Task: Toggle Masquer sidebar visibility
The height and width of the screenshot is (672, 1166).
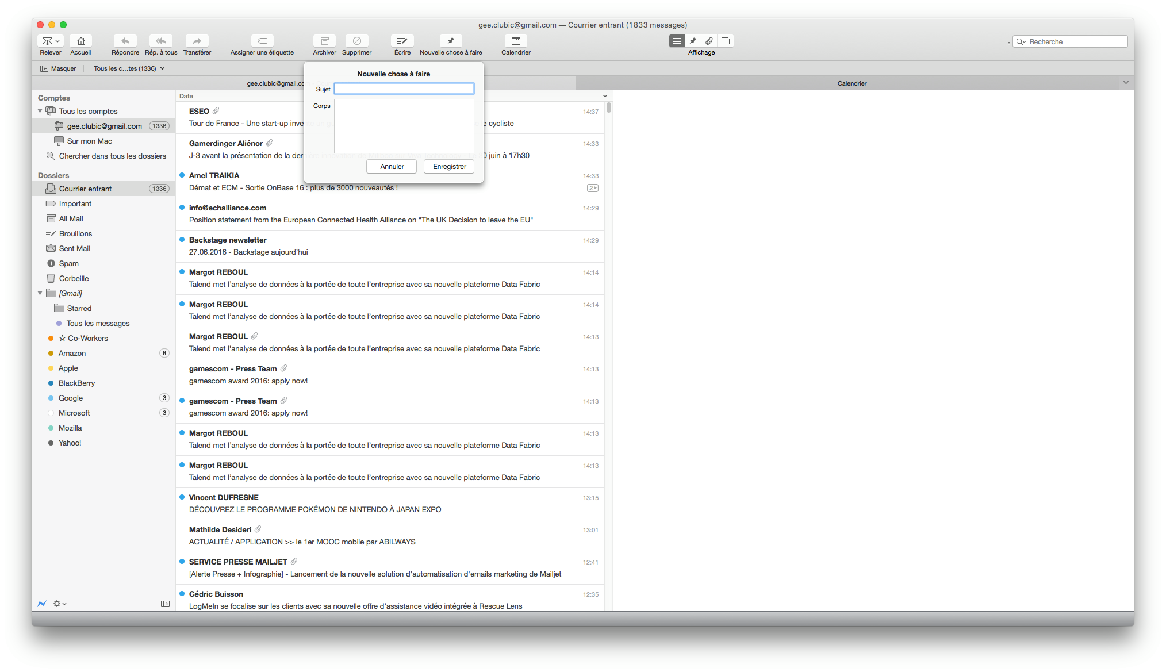Action: coord(58,68)
